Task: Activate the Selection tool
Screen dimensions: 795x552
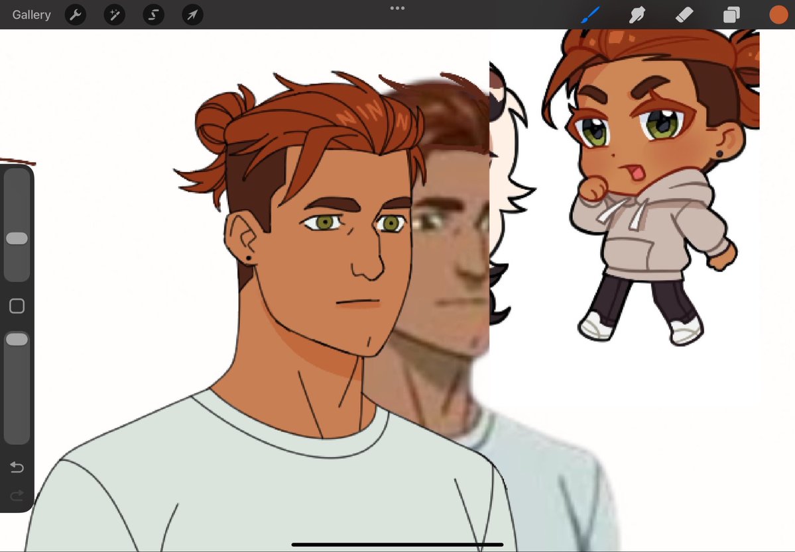Action: point(154,15)
